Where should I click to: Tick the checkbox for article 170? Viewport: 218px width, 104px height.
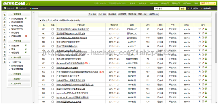coord(52,85)
